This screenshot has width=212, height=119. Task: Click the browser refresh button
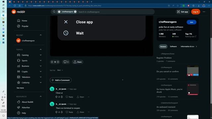tap(15, 6)
